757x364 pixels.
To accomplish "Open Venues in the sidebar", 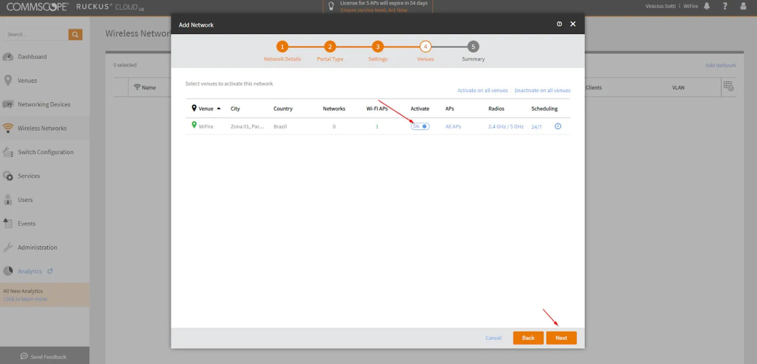I will point(27,80).
